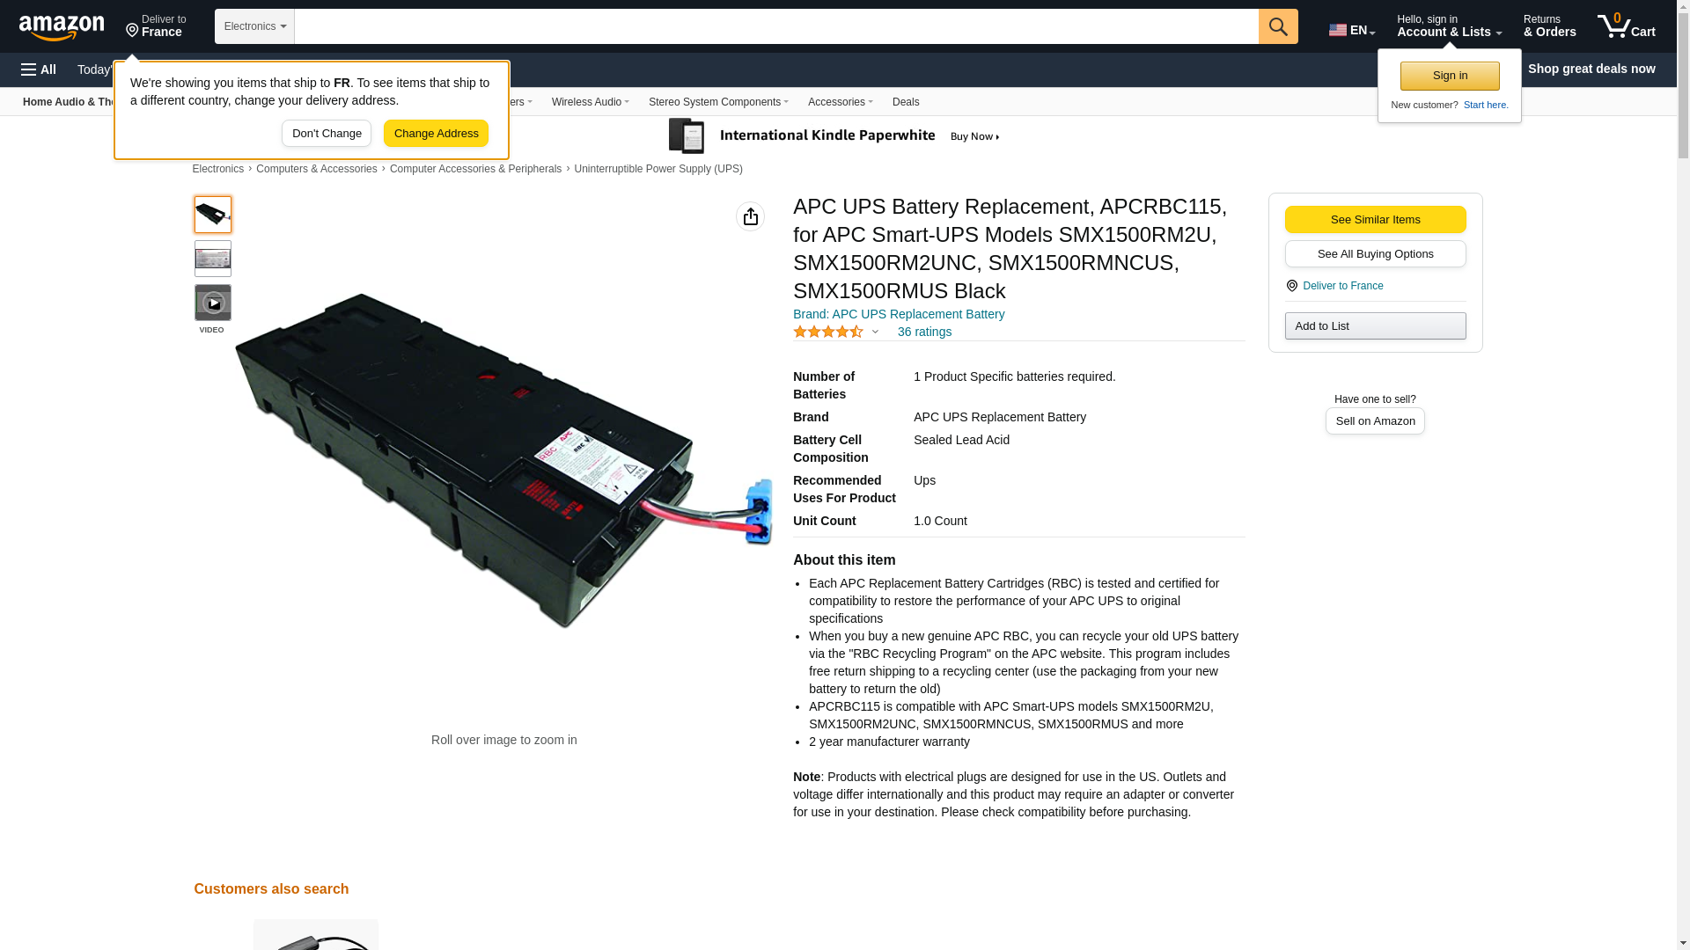Viewport: 1690px width, 950px height.
Task: Open the EN language flag selector
Action: [1352, 29]
